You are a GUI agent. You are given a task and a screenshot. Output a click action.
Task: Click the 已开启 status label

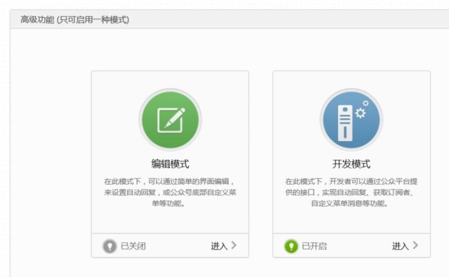[x=314, y=246]
